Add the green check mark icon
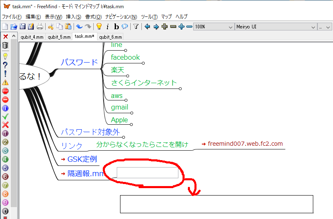The width and height of the screenshot is (333, 219). coord(5,116)
